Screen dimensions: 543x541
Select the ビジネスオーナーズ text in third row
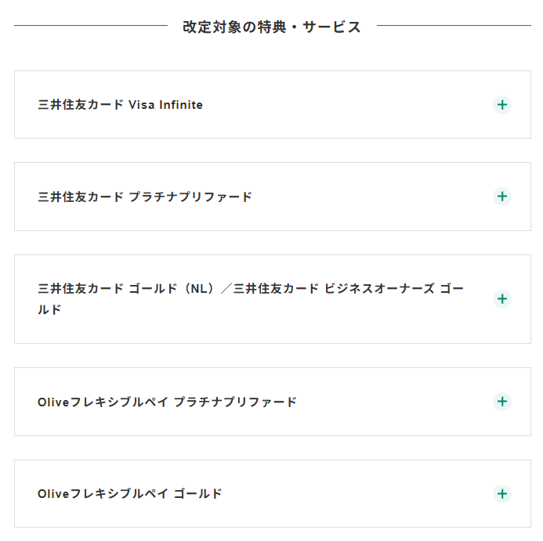pyautogui.click(x=379, y=289)
